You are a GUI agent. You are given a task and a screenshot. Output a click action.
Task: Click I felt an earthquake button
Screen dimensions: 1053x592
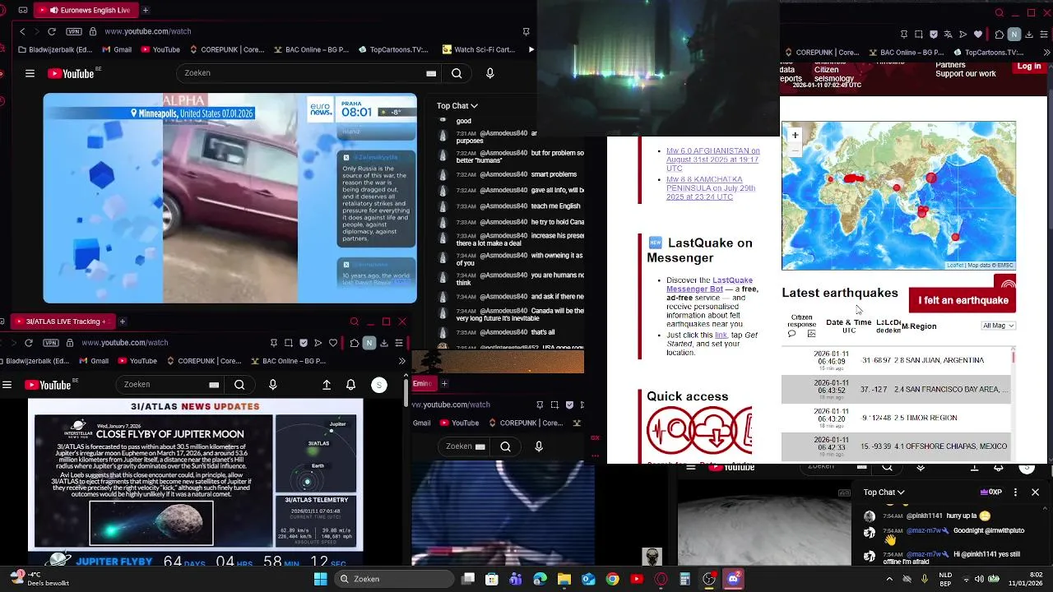963,300
